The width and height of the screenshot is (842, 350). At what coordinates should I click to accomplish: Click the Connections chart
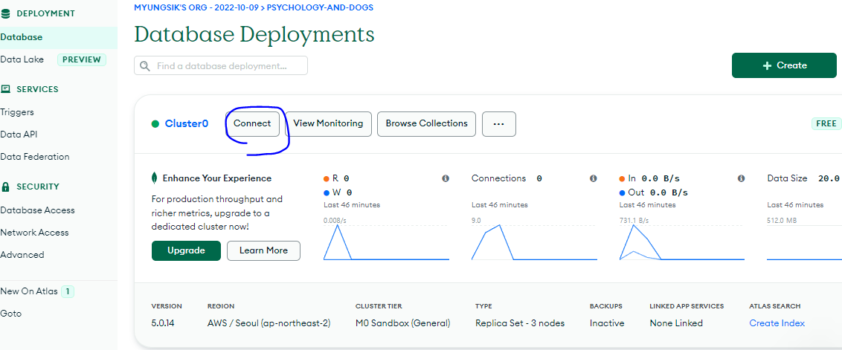tap(534, 242)
